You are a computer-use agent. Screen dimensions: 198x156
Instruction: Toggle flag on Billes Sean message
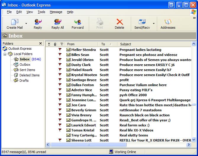pyautogui.click(x=60, y=54)
